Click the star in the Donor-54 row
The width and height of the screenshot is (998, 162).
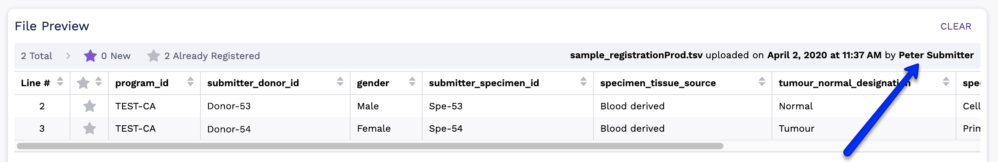pyautogui.click(x=90, y=128)
